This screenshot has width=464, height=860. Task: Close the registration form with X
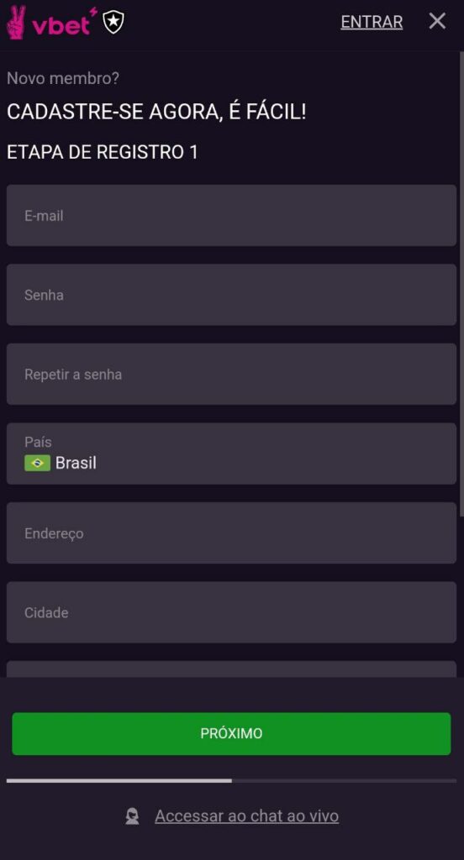(437, 21)
